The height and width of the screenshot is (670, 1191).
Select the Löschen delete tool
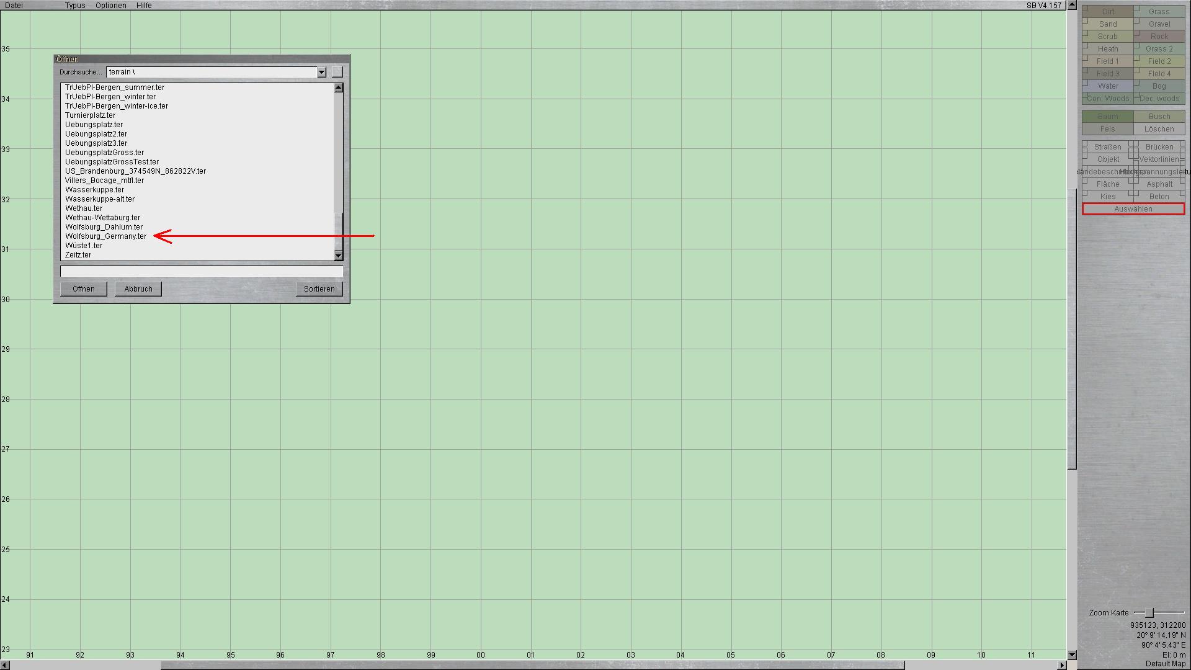1159,129
